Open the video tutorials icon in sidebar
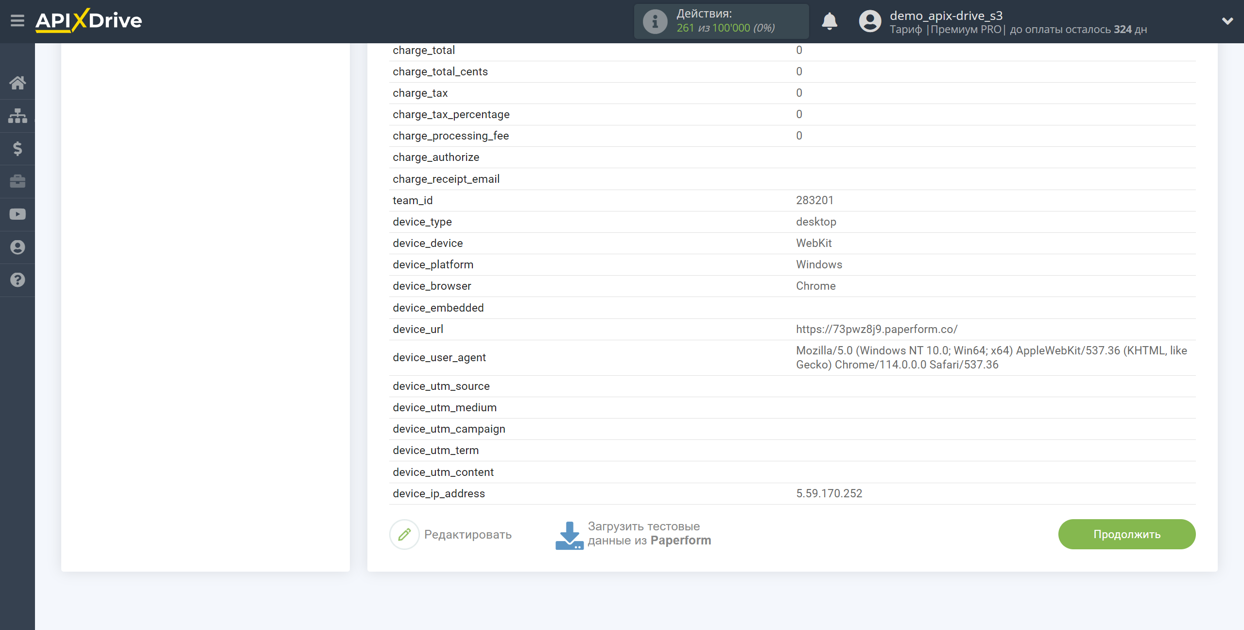 [17, 214]
